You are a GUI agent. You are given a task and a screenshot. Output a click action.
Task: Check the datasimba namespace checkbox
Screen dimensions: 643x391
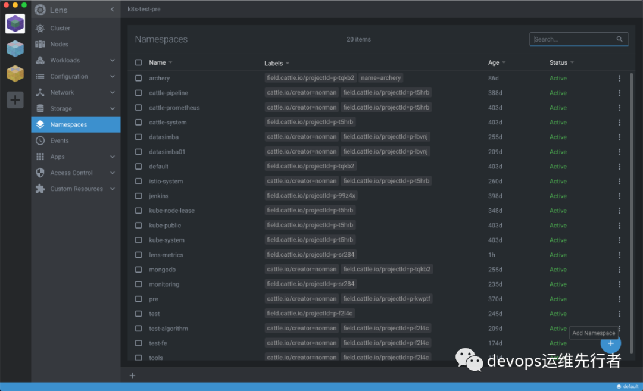click(x=139, y=137)
